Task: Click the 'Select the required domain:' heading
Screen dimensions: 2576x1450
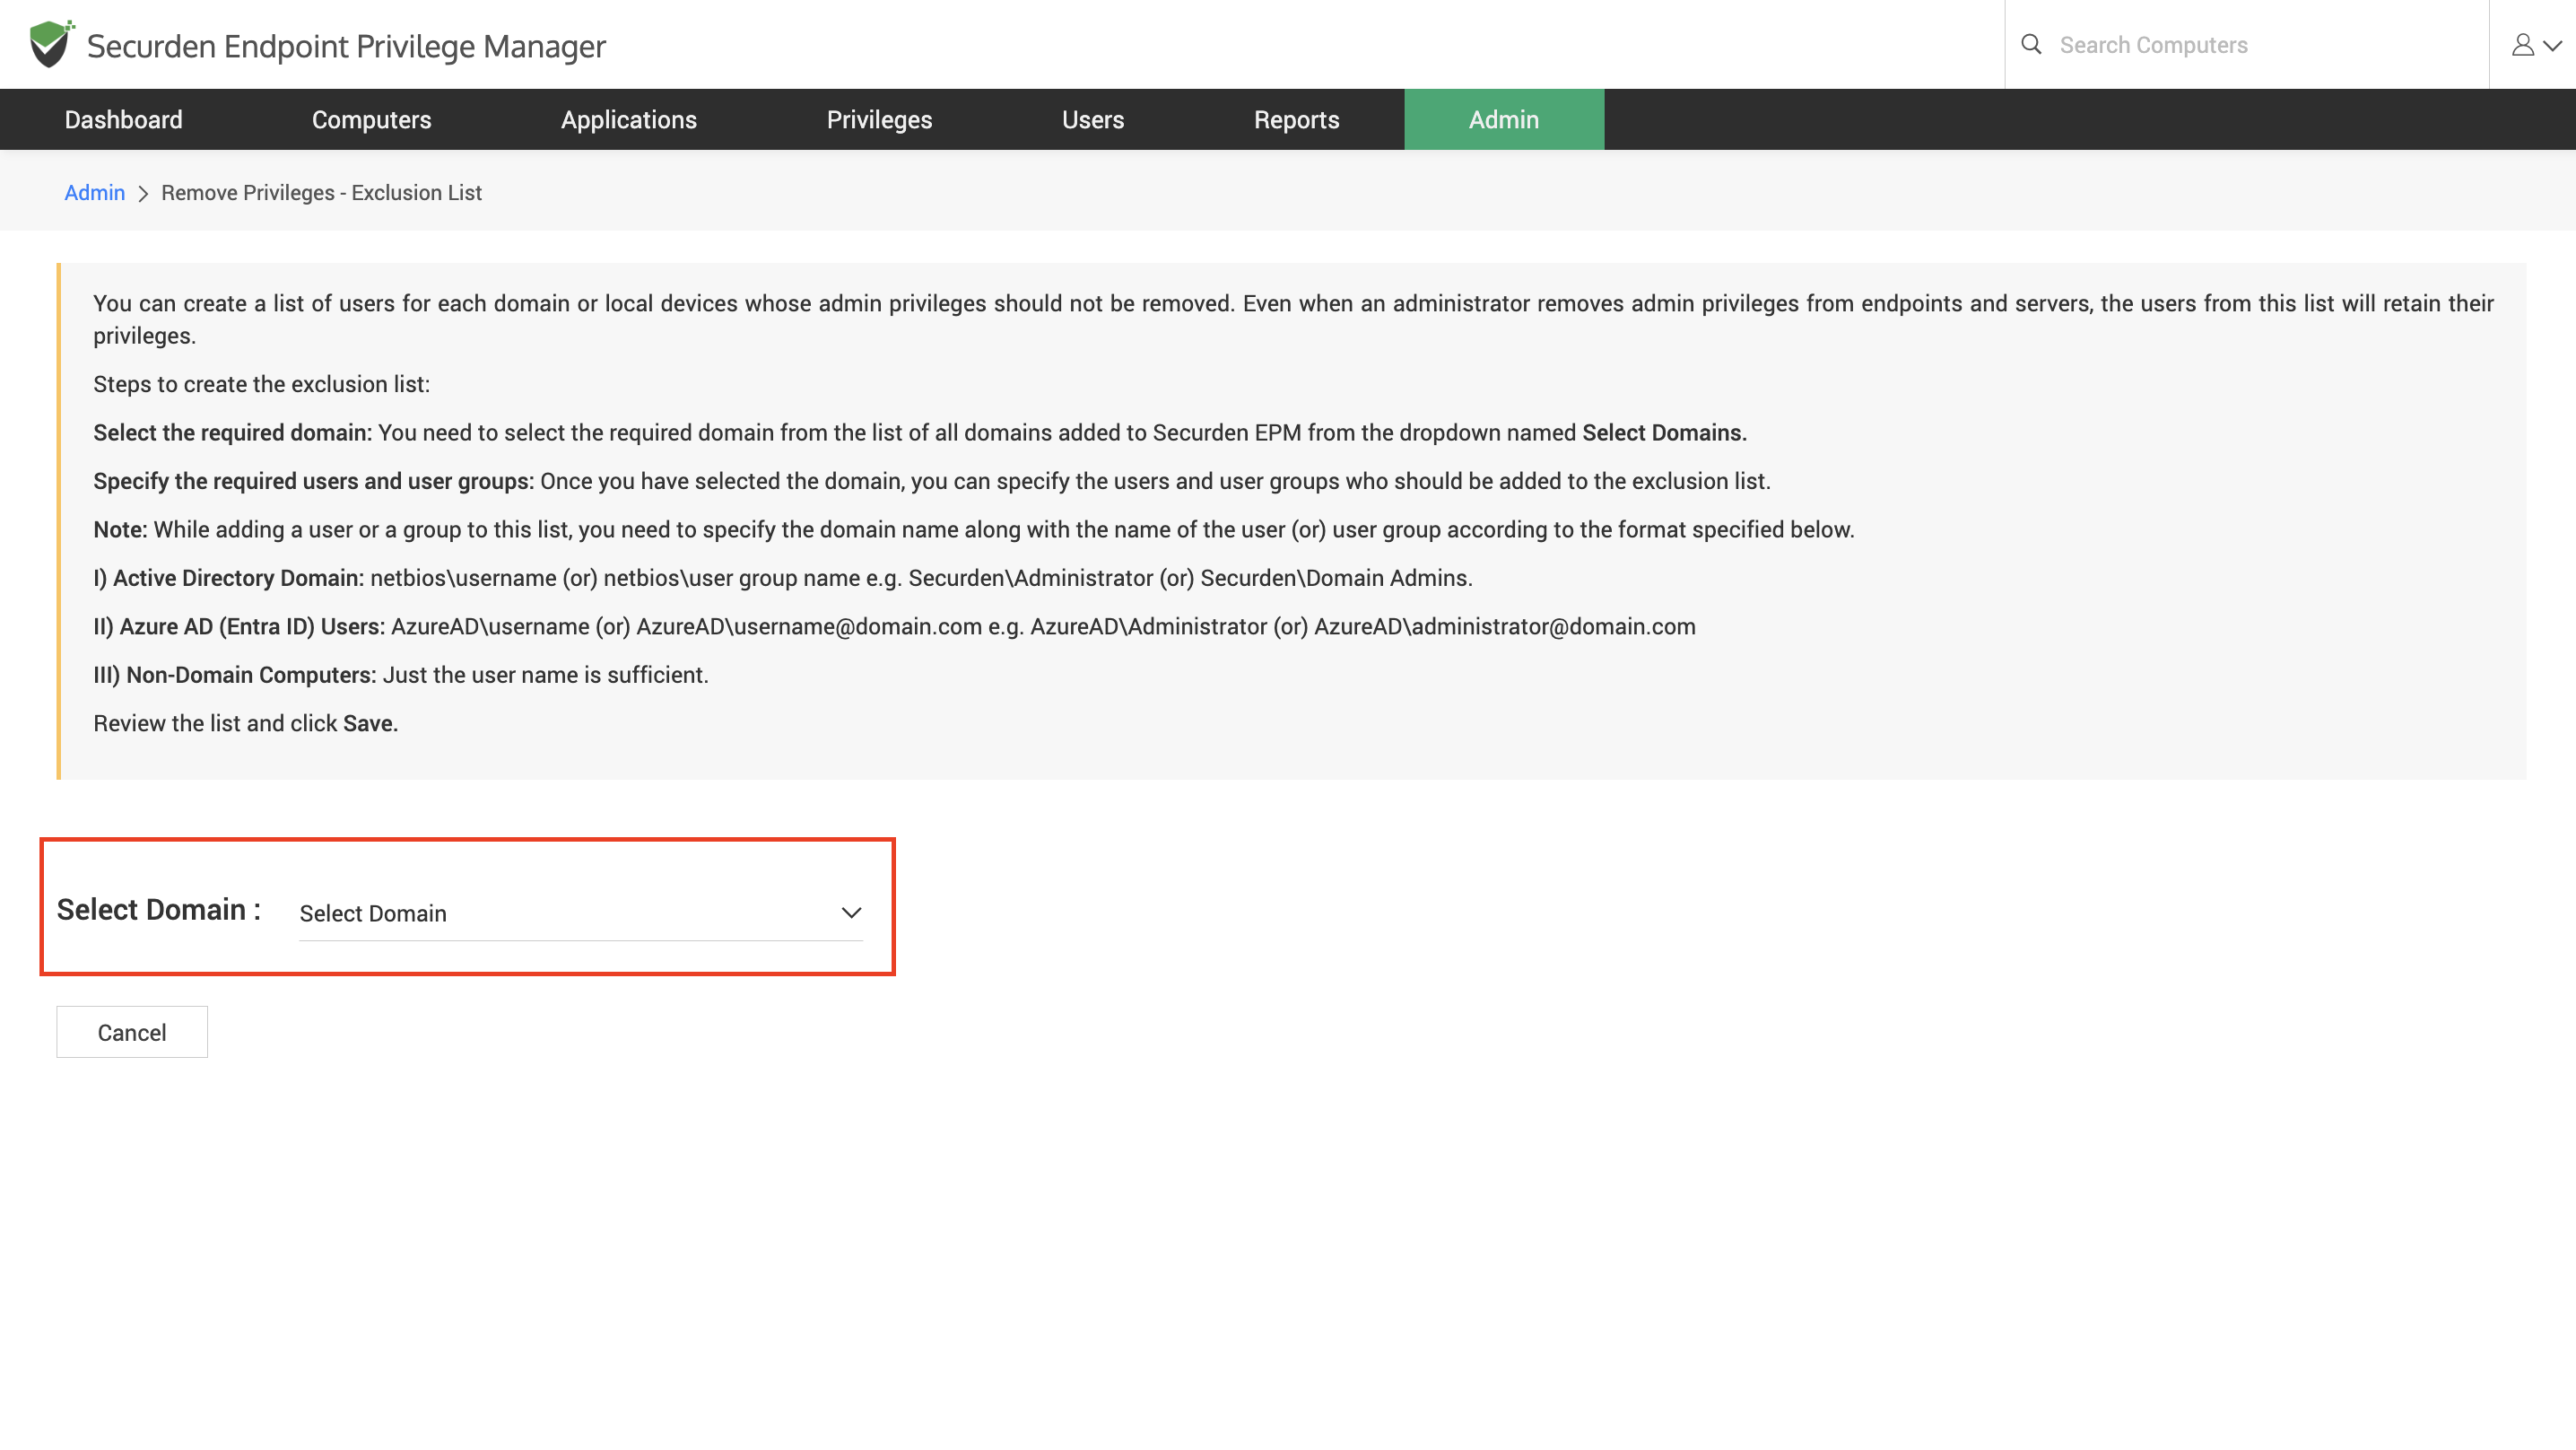Action: pyautogui.click(x=232, y=432)
